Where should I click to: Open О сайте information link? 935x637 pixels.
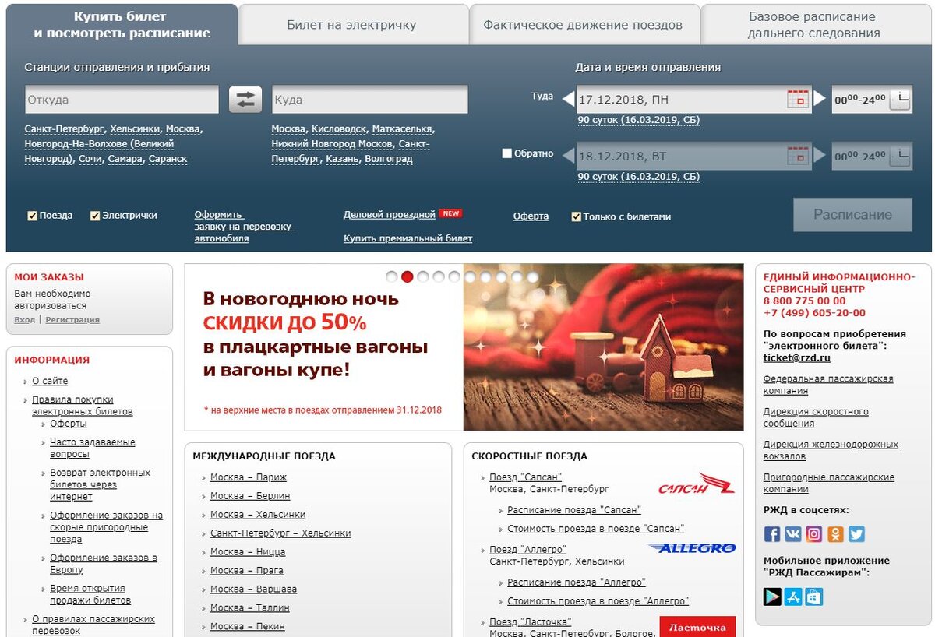[x=50, y=381]
